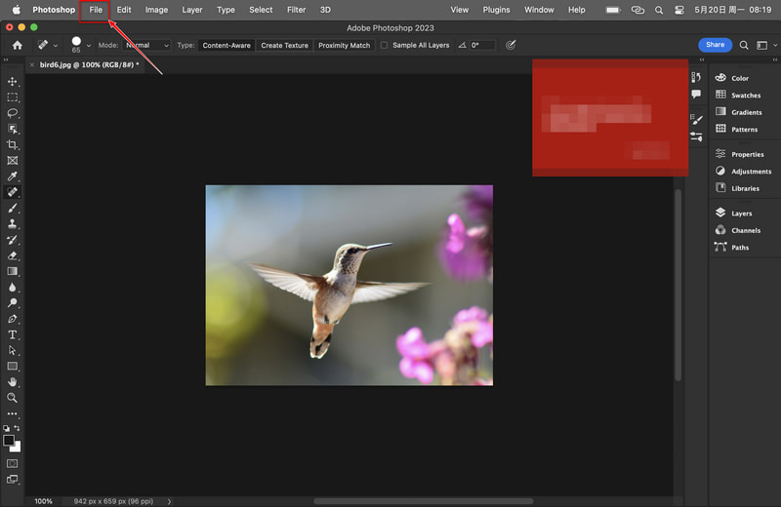Click the Share button
Image resolution: width=781 pixels, height=507 pixels.
716,45
